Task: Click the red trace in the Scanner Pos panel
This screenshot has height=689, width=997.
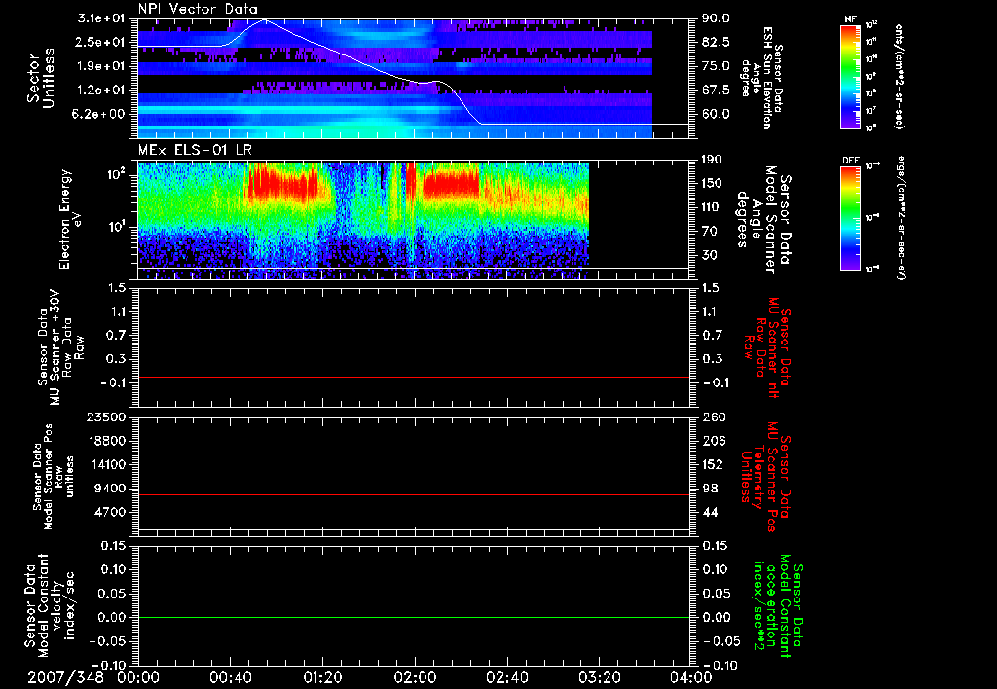Action: tap(414, 494)
